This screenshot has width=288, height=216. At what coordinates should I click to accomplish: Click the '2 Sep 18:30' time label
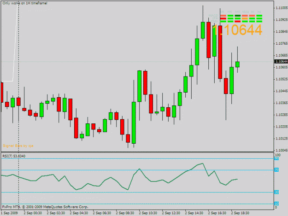(x=240, y=213)
